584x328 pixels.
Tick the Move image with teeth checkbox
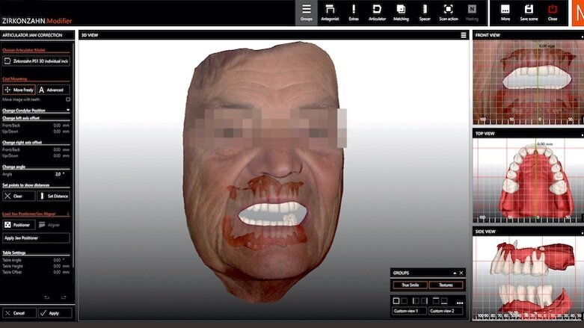68,99
